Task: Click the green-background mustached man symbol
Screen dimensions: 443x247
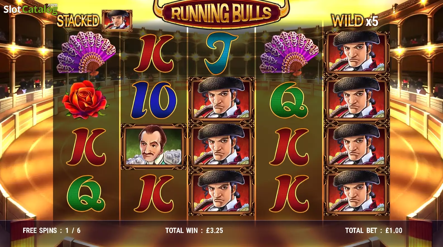Action: (154, 146)
